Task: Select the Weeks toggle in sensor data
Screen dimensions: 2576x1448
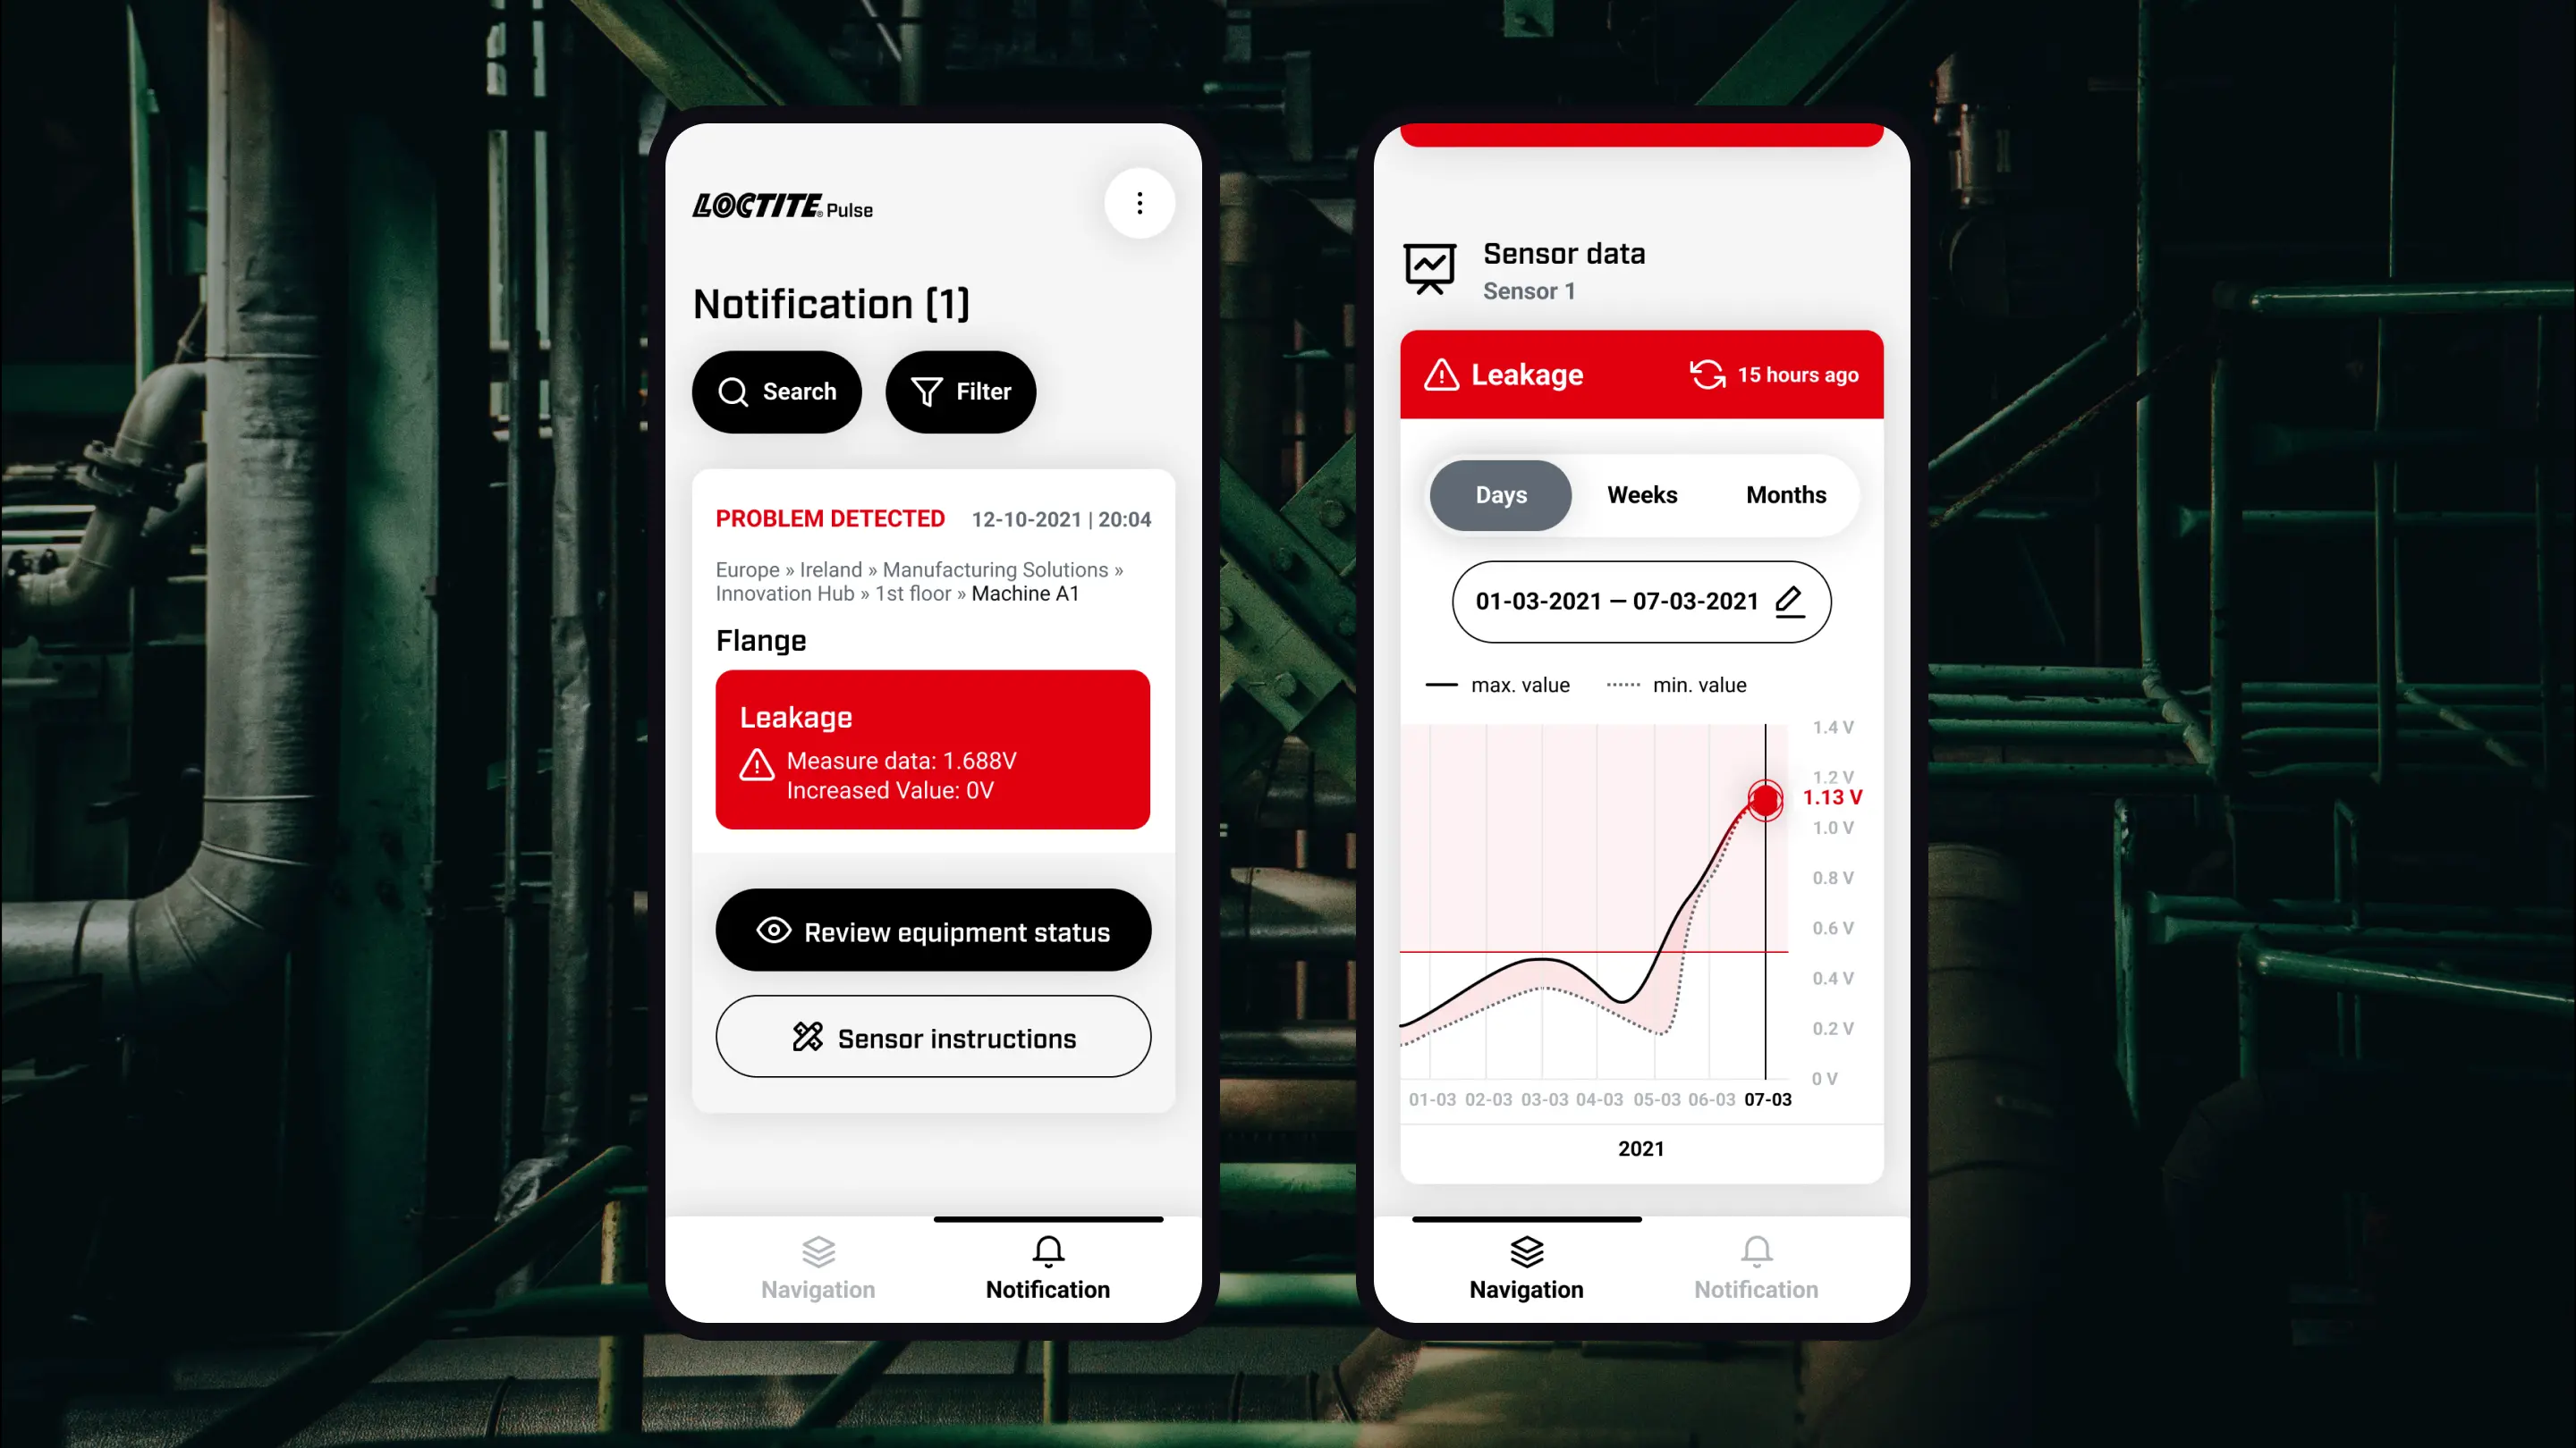Action: [1640, 493]
